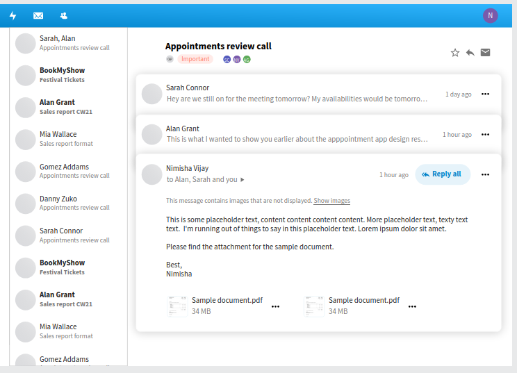Click the SC participant avatar
The height and width of the screenshot is (373, 517).
coord(227,59)
